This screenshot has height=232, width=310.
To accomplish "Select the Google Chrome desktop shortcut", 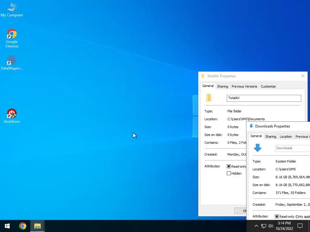I will pos(12,38).
